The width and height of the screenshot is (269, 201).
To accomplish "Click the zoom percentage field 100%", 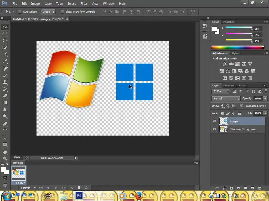I will [17, 158].
